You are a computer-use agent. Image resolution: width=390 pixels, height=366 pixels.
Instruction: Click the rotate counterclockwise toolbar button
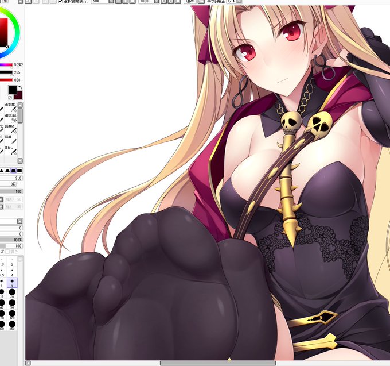163,2
